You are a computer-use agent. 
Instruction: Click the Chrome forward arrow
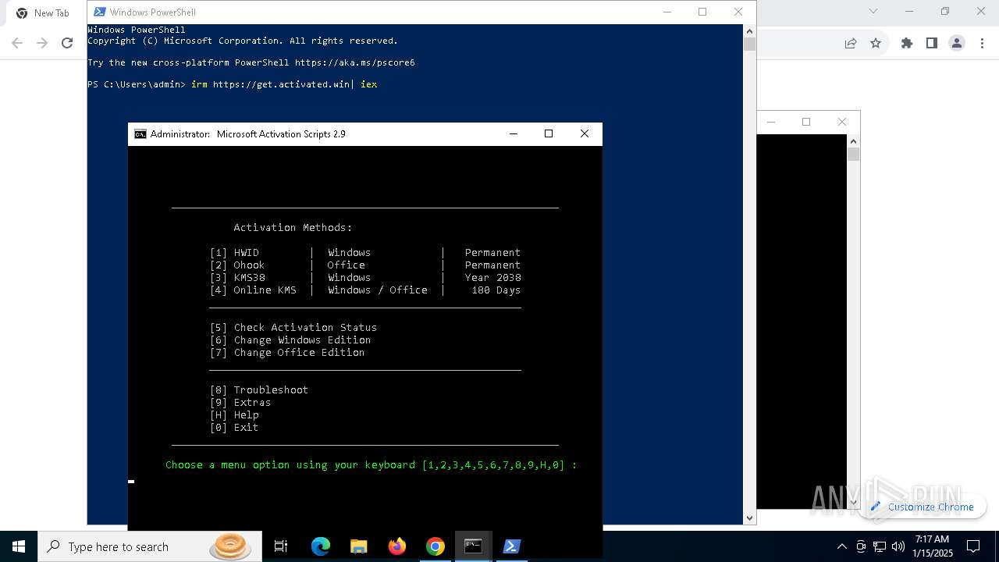point(42,43)
